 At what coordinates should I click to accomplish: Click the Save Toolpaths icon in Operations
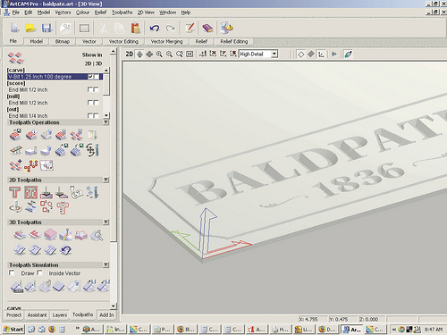[x=15, y=135]
